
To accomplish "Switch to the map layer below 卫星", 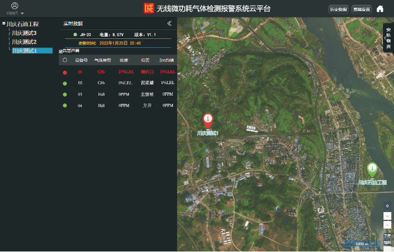I will (387, 243).
